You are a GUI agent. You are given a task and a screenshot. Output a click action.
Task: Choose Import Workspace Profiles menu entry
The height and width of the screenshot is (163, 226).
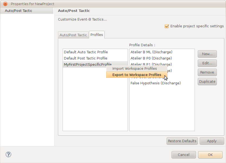click(134, 69)
